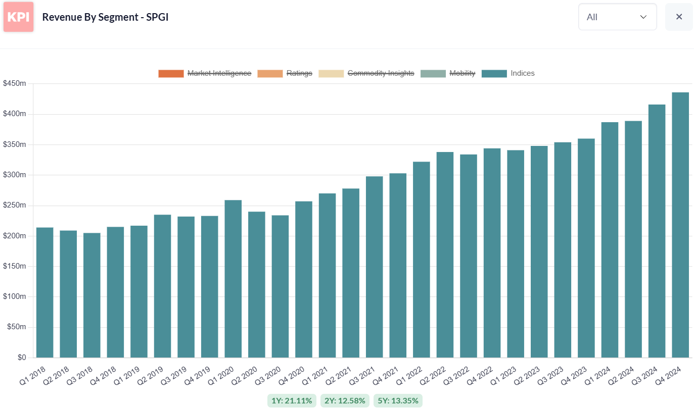Click the pink KPI icon
This screenshot has width=694, height=410.
pos(18,17)
